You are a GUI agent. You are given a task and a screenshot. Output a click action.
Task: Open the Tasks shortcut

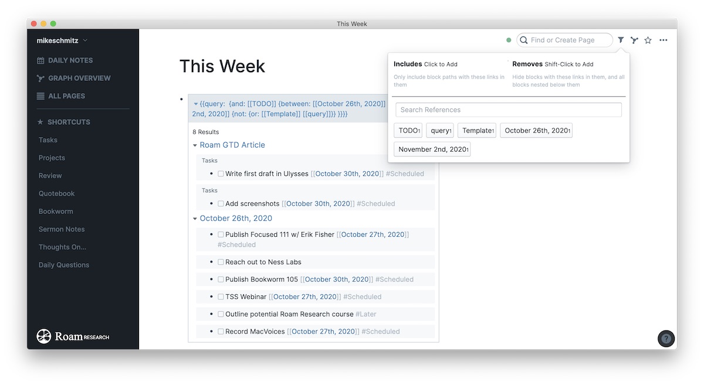[x=48, y=140]
